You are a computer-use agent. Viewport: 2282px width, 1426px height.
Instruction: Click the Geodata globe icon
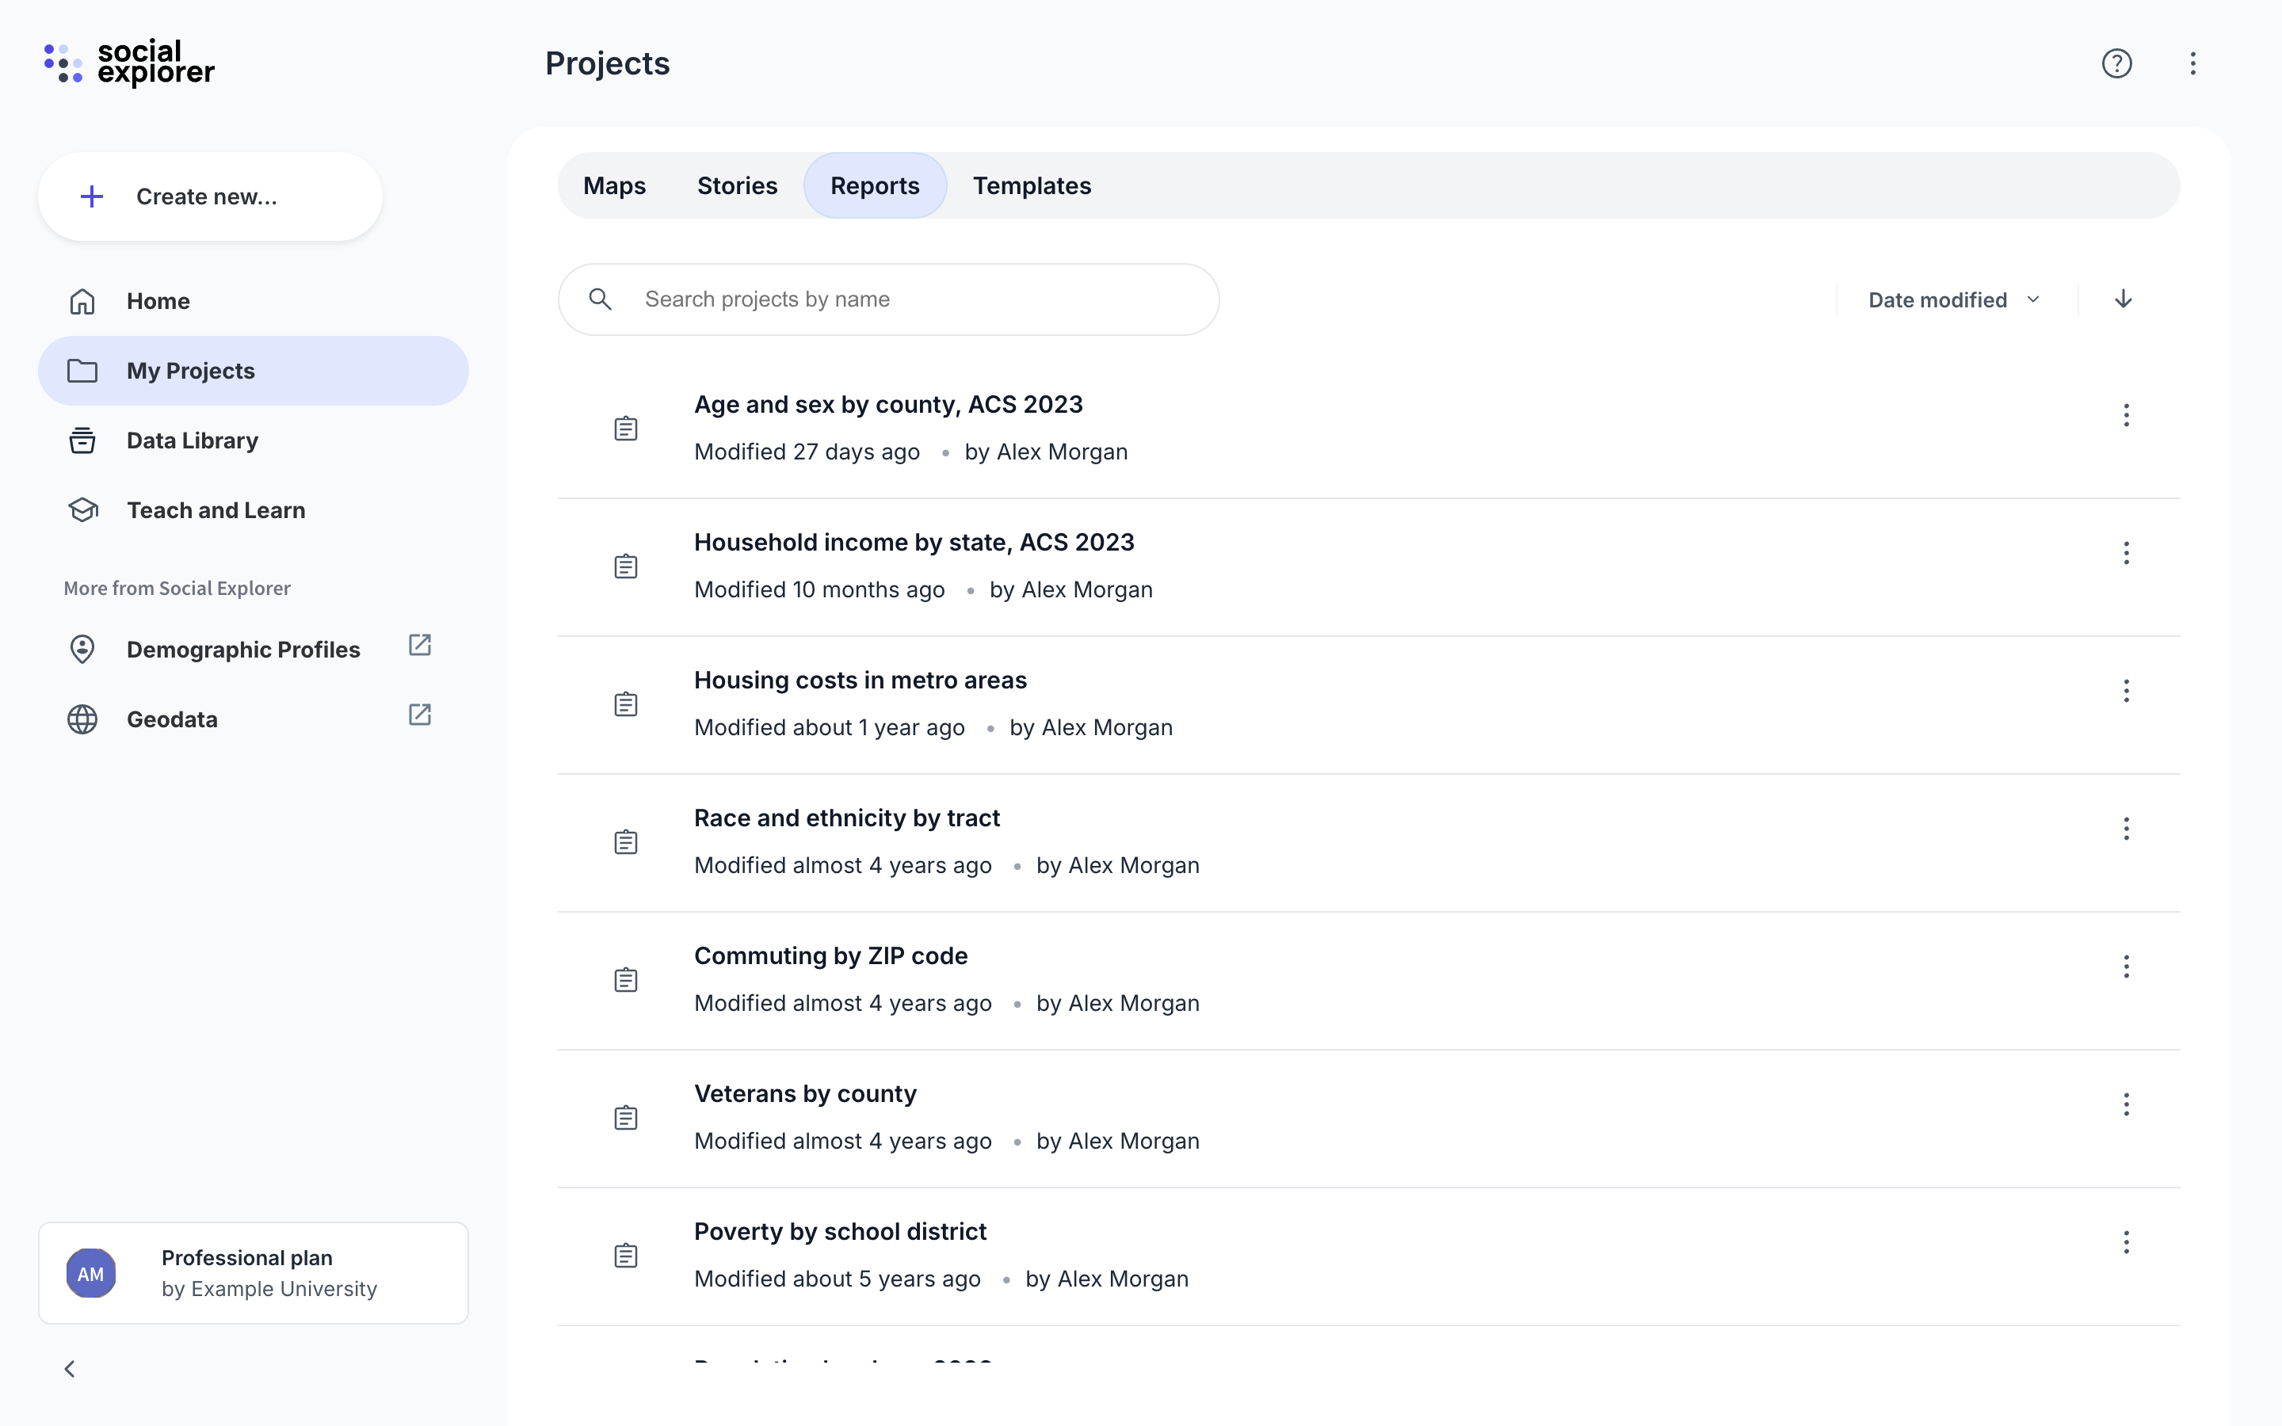[82, 719]
